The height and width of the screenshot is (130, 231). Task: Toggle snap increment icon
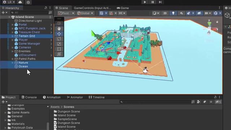[x=111, y=13]
